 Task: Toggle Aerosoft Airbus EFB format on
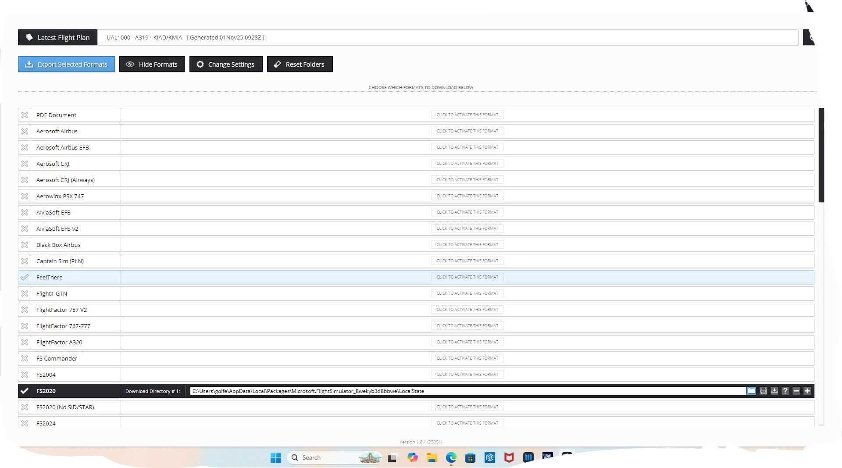click(x=25, y=147)
